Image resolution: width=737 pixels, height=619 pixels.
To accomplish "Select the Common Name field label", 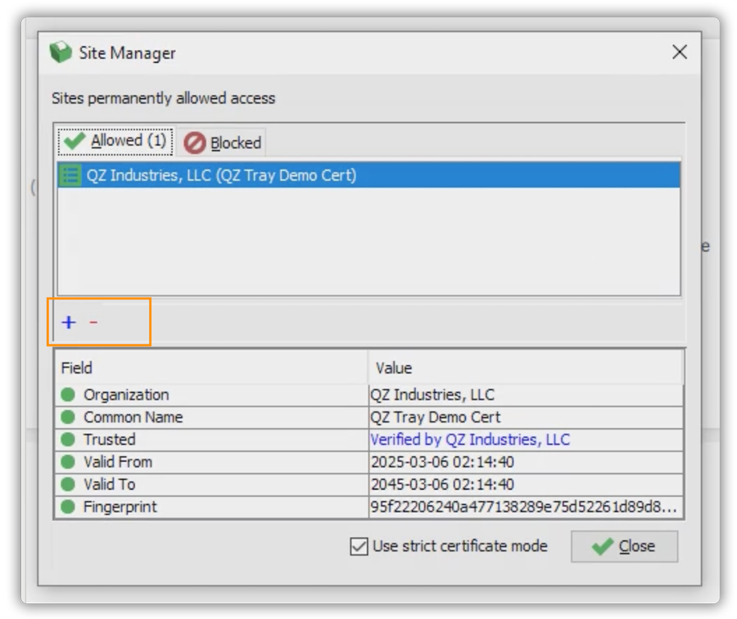I will tap(133, 417).
